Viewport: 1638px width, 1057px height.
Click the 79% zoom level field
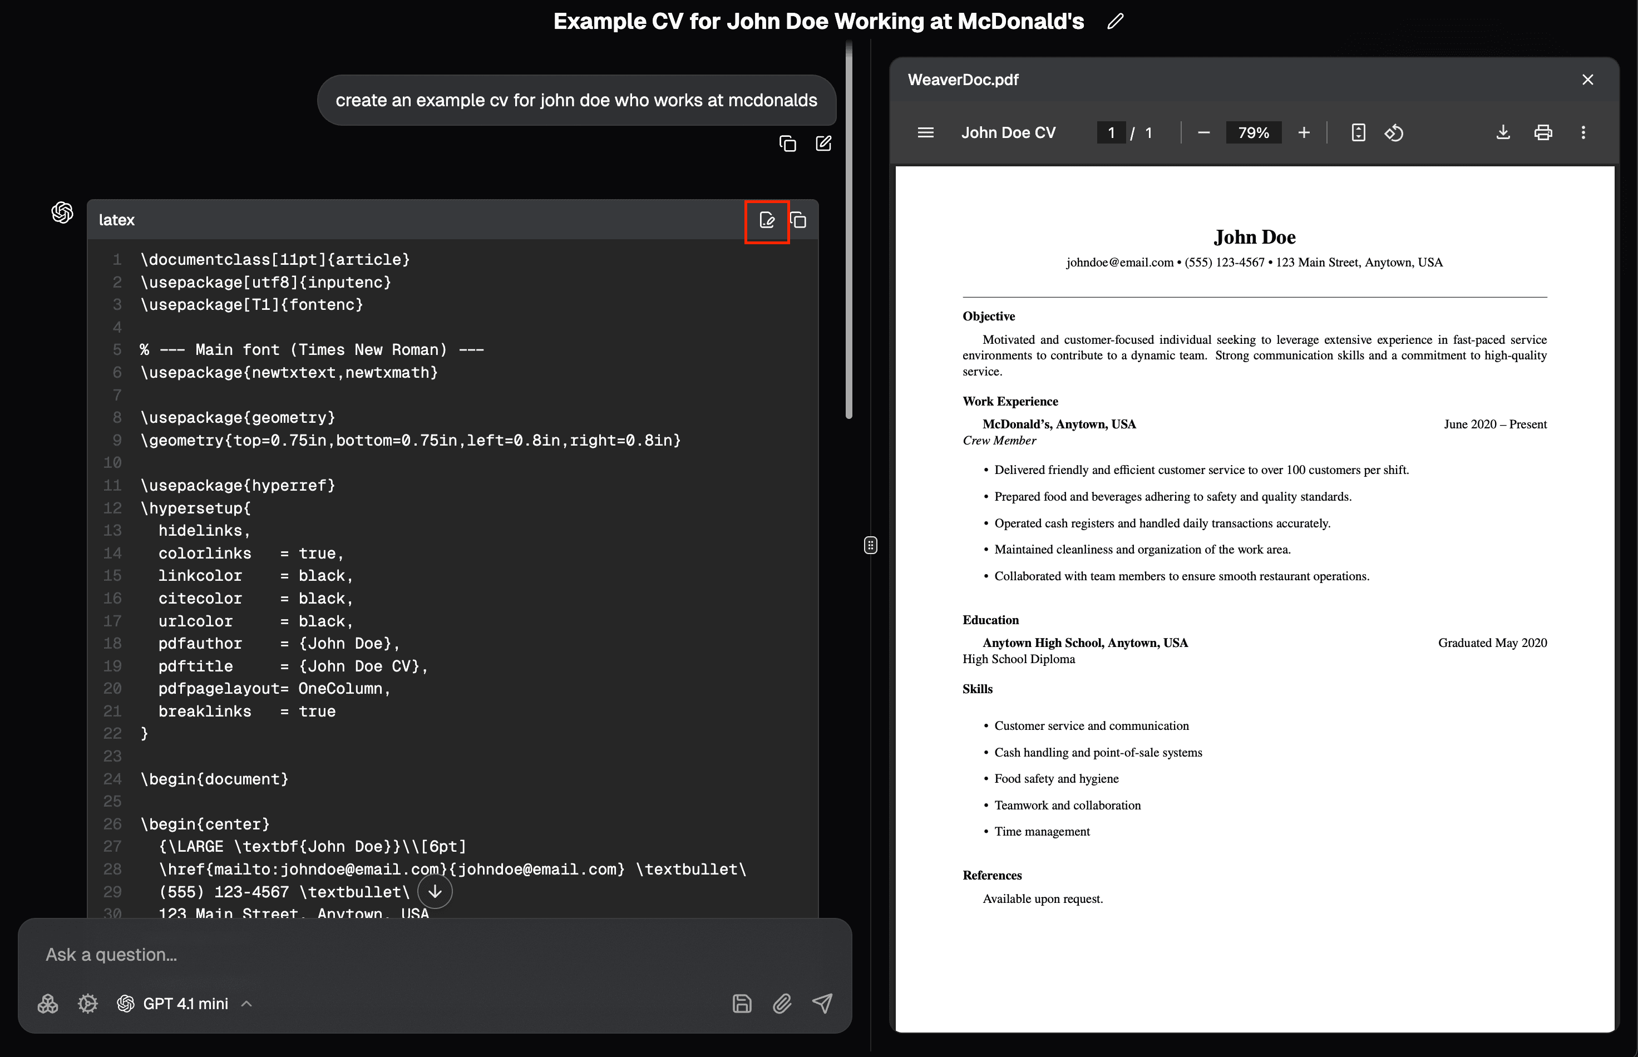pyautogui.click(x=1253, y=132)
